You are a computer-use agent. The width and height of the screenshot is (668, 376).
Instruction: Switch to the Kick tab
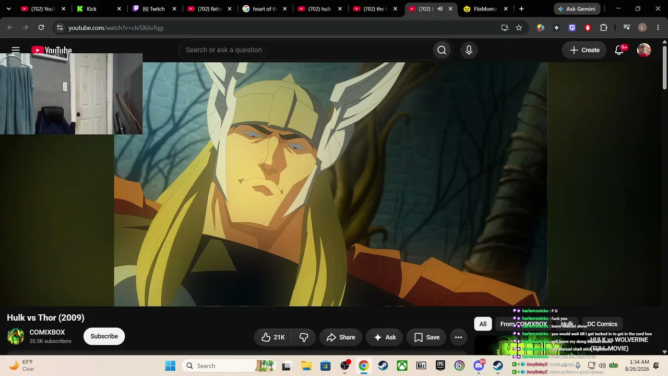click(98, 9)
